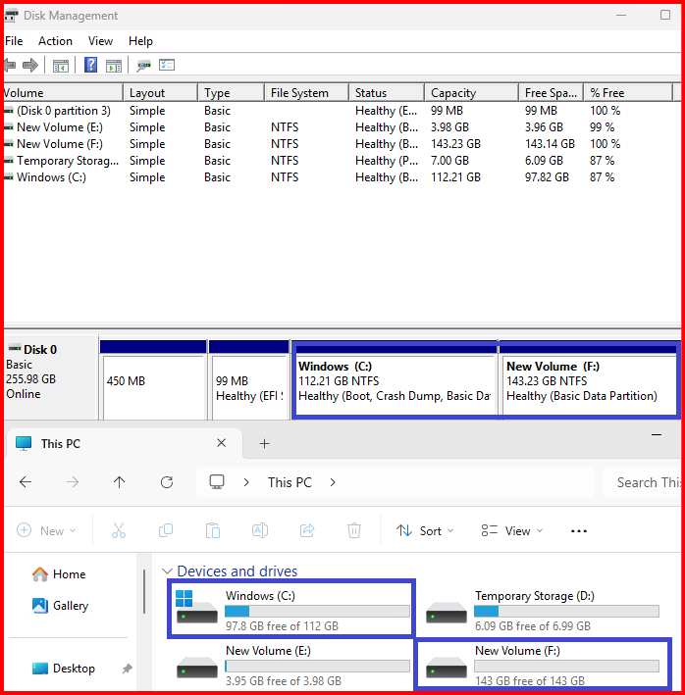Open the Help menu in Disk Management

140,41
